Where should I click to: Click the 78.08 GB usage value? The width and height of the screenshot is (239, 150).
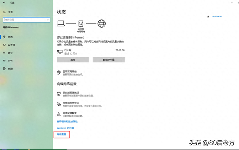[120, 50]
